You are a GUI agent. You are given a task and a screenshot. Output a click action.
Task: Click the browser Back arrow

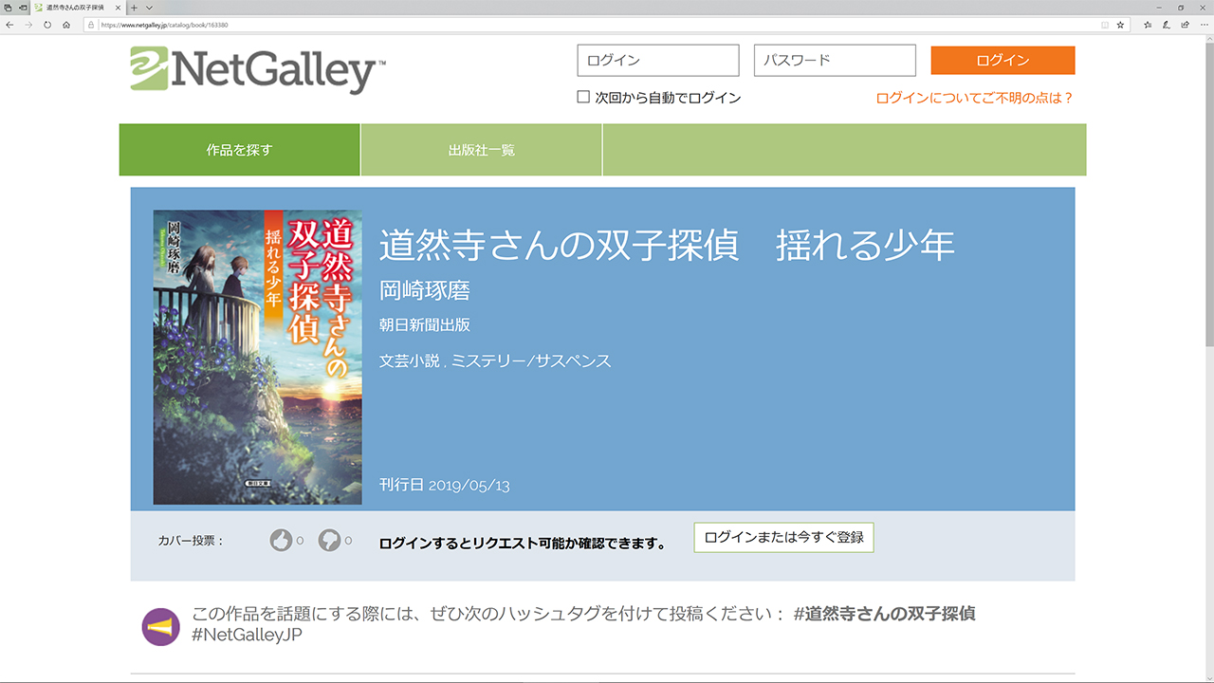click(9, 25)
